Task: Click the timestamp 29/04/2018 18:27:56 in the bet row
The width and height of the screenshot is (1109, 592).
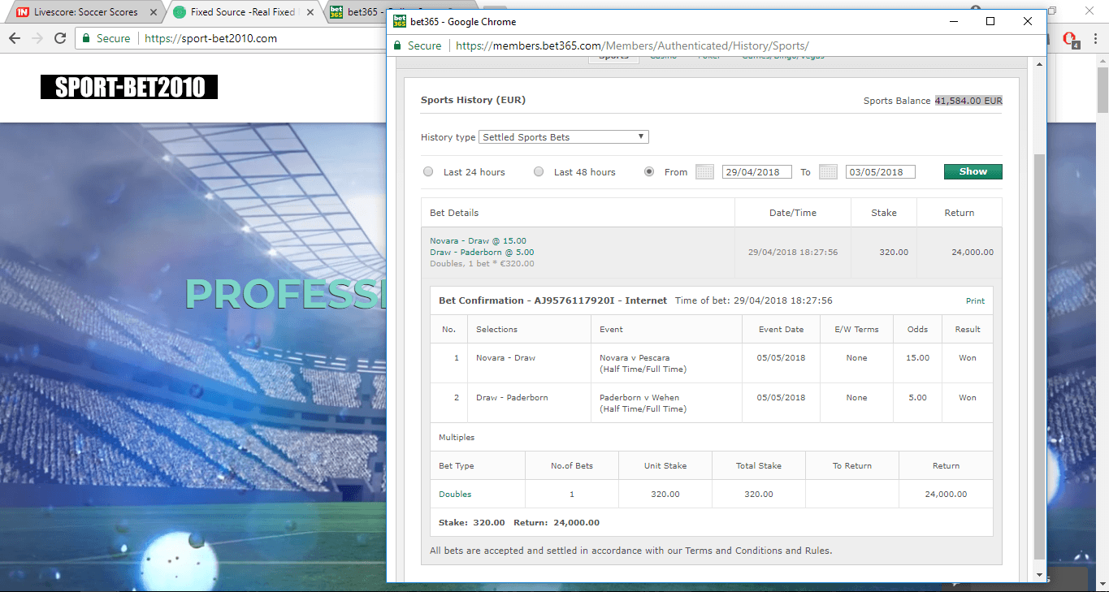Action: [793, 252]
